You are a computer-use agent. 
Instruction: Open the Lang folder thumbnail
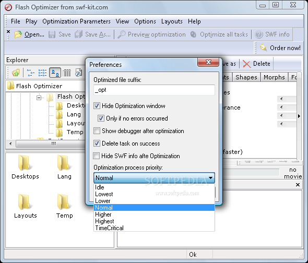[64, 167]
